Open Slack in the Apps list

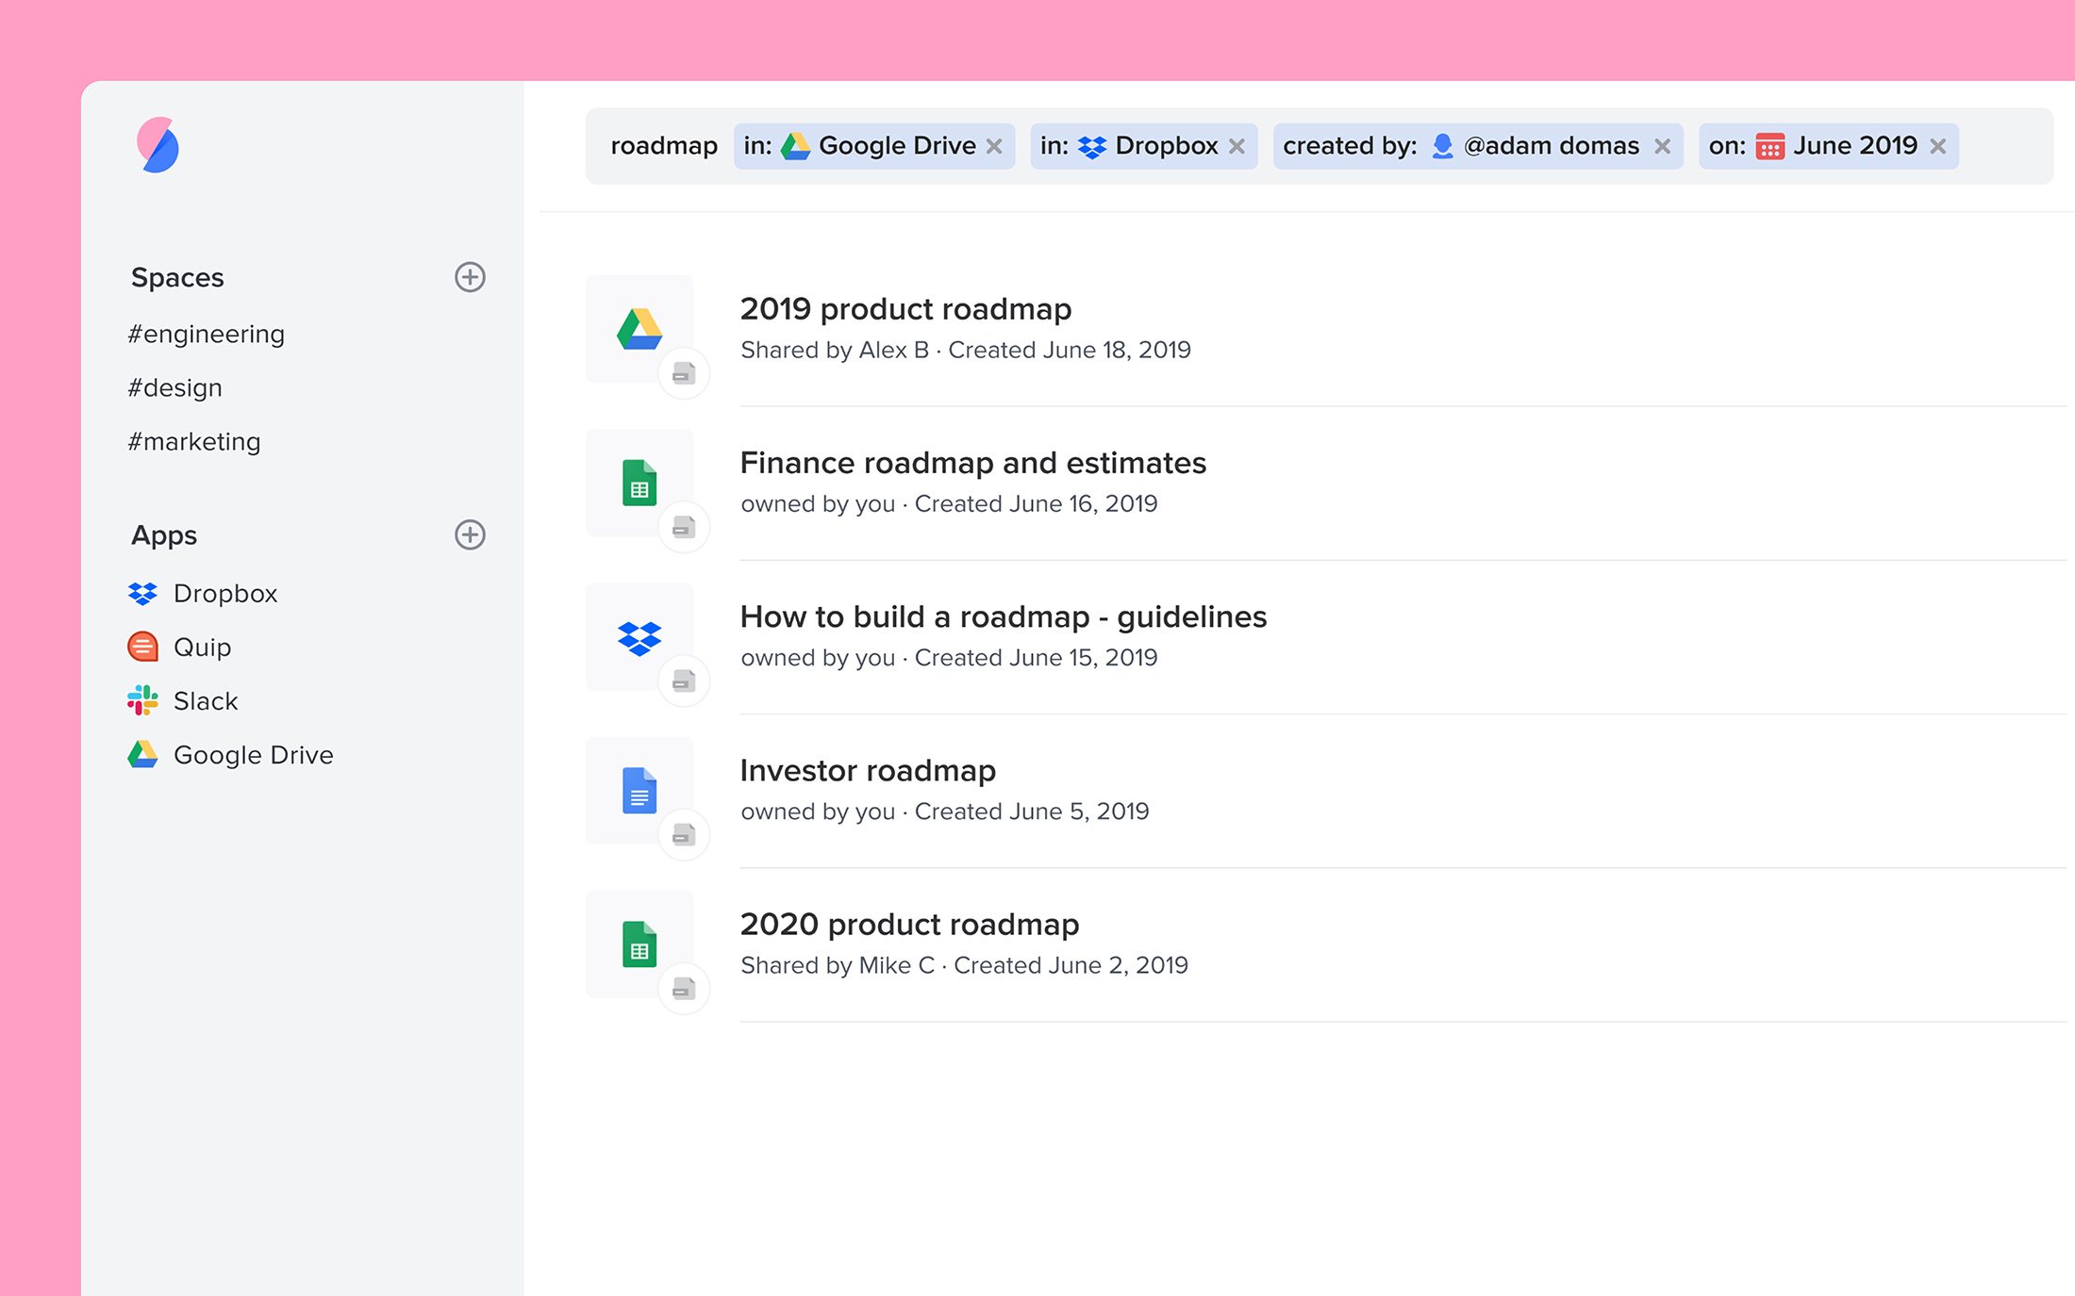205,700
